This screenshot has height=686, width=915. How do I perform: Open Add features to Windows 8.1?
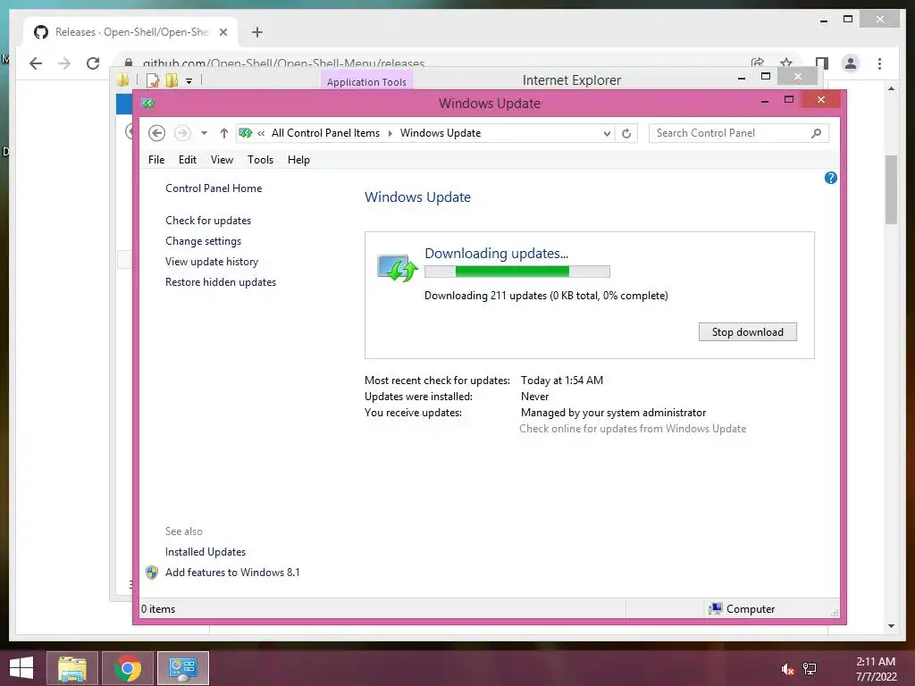tap(232, 573)
